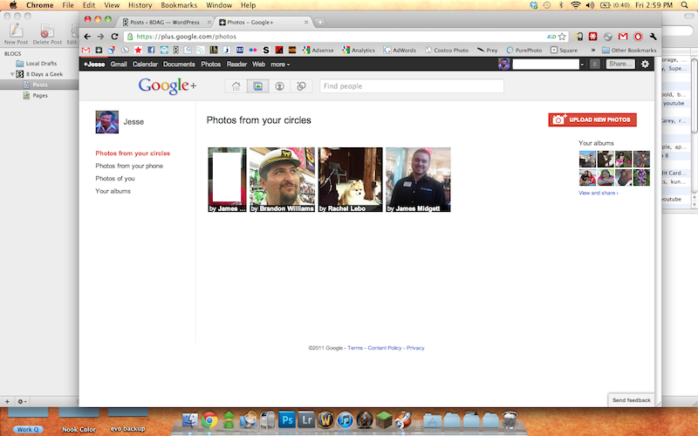The width and height of the screenshot is (698, 436).
Task: Open the History menu
Action: click(140, 5)
